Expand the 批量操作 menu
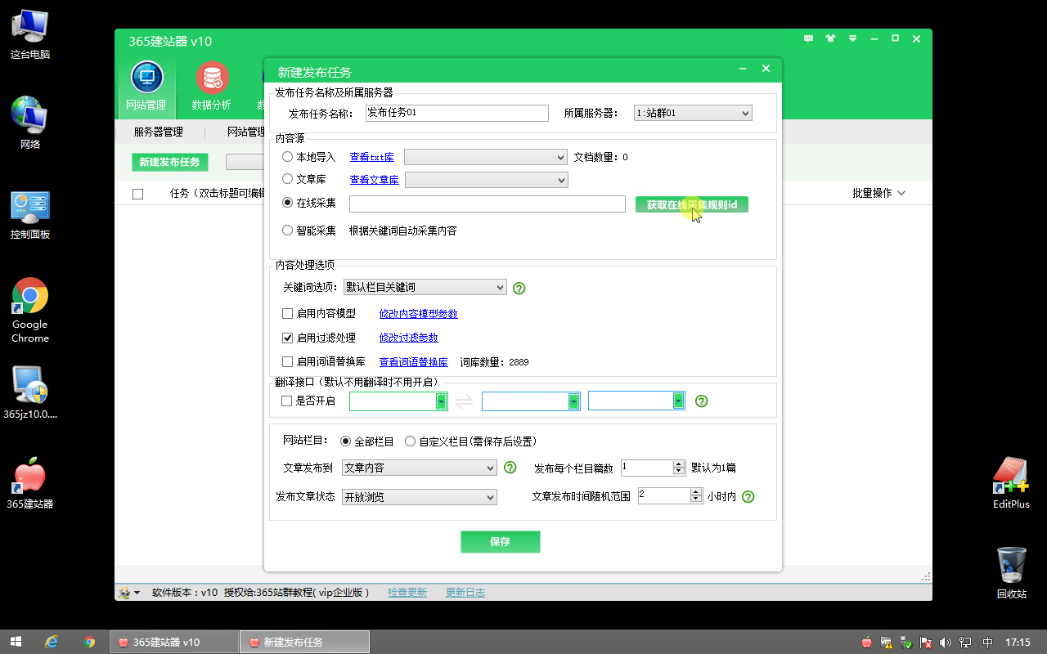Image resolution: width=1047 pixels, height=654 pixels. [x=878, y=194]
